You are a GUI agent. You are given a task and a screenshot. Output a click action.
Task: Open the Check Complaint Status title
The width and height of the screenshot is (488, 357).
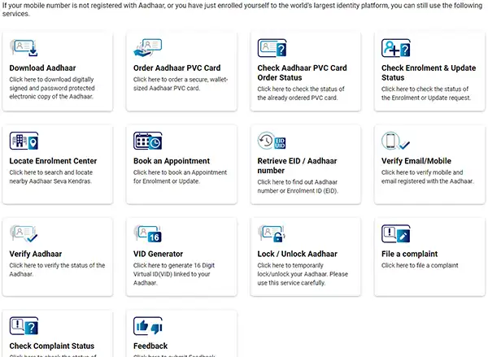tap(52, 346)
